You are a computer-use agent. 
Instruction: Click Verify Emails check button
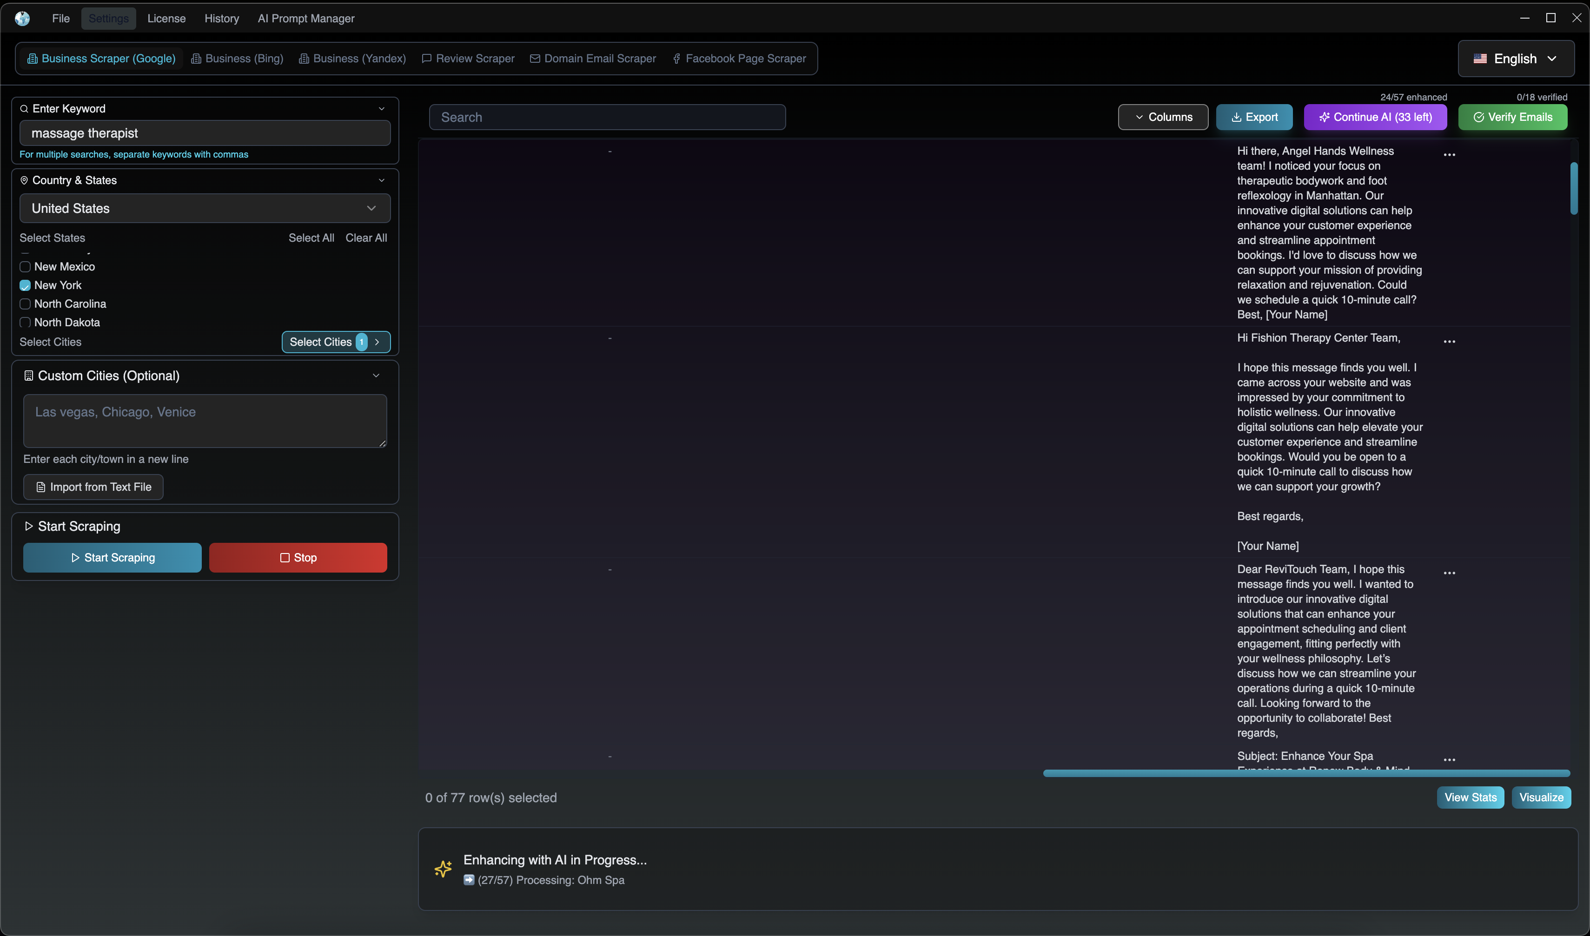(1512, 117)
